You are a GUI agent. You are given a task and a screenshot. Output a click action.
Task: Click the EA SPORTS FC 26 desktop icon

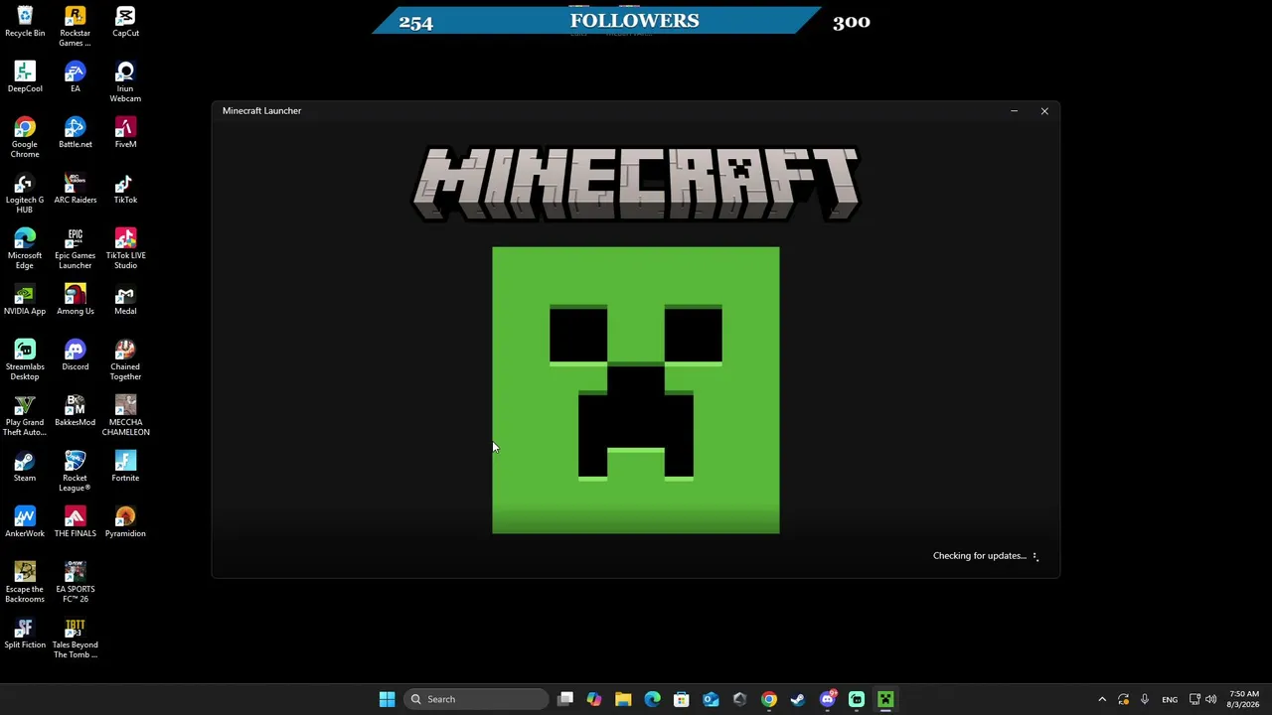[75, 583]
